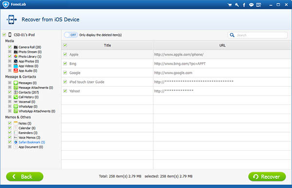Uncheck the Apple bookmark checkbox
This screenshot has height=188, width=292.
coord(65,54)
